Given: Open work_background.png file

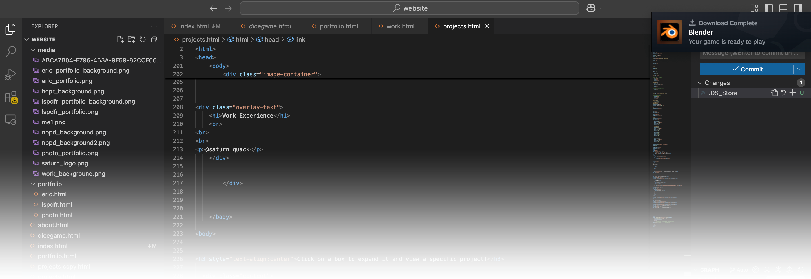Looking at the screenshot, I should (x=73, y=174).
